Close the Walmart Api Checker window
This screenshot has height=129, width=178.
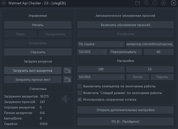[x=174, y=3]
